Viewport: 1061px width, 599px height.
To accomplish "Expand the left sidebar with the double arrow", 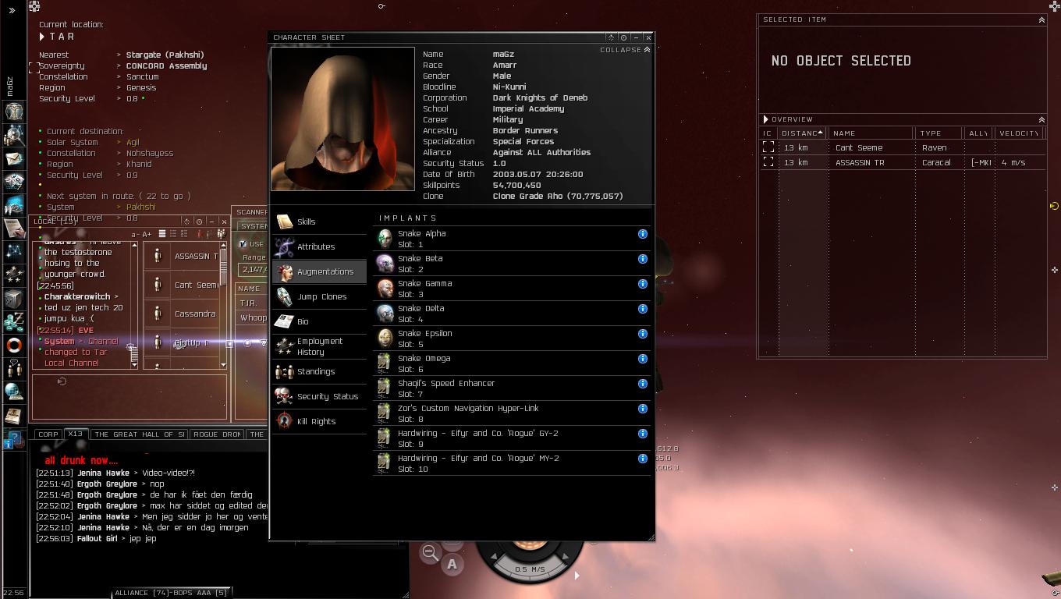I will [12, 10].
